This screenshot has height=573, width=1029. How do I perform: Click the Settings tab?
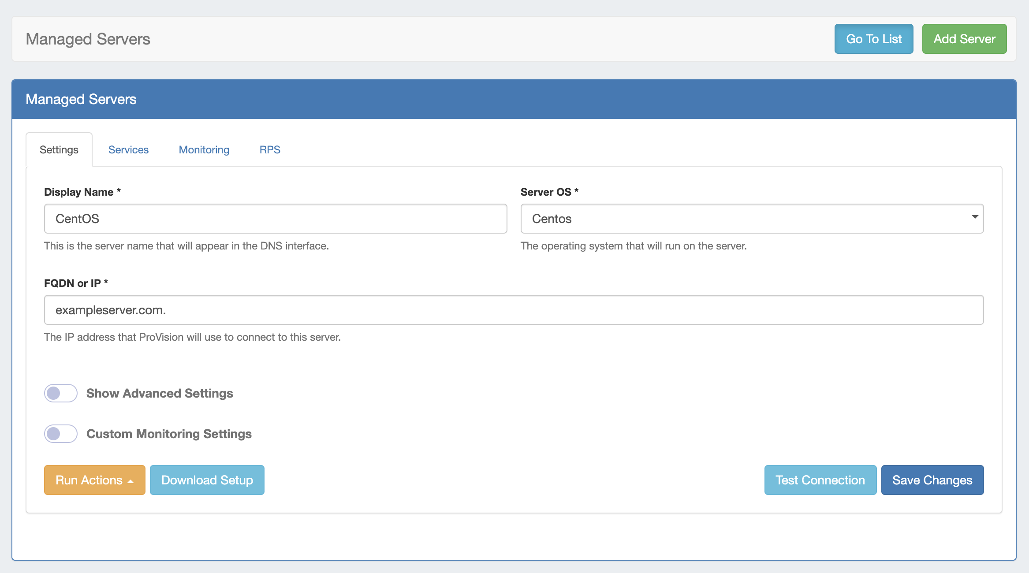click(x=59, y=150)
